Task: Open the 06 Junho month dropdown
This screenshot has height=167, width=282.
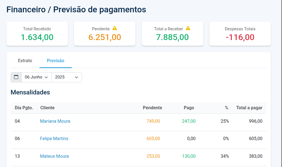Action: tap(36, 77)
